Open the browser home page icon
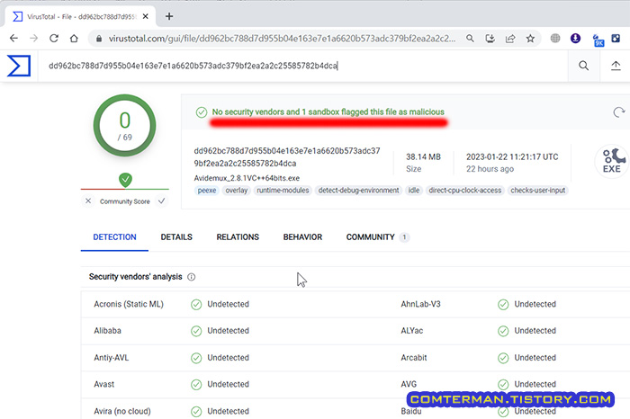Screen dimensions: 630x419 coord(74,39)
